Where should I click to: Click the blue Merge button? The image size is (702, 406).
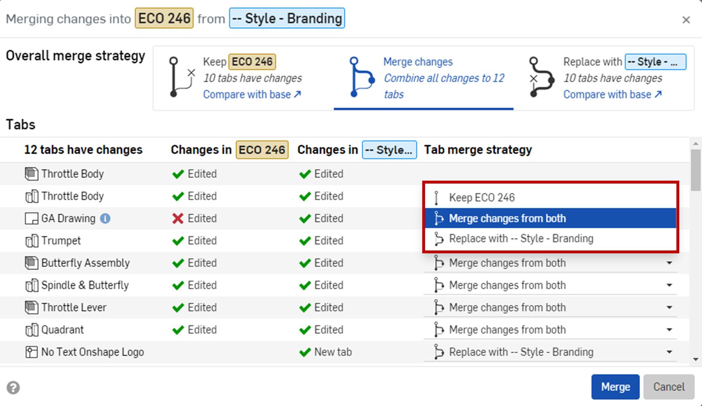tap(615, 387)
